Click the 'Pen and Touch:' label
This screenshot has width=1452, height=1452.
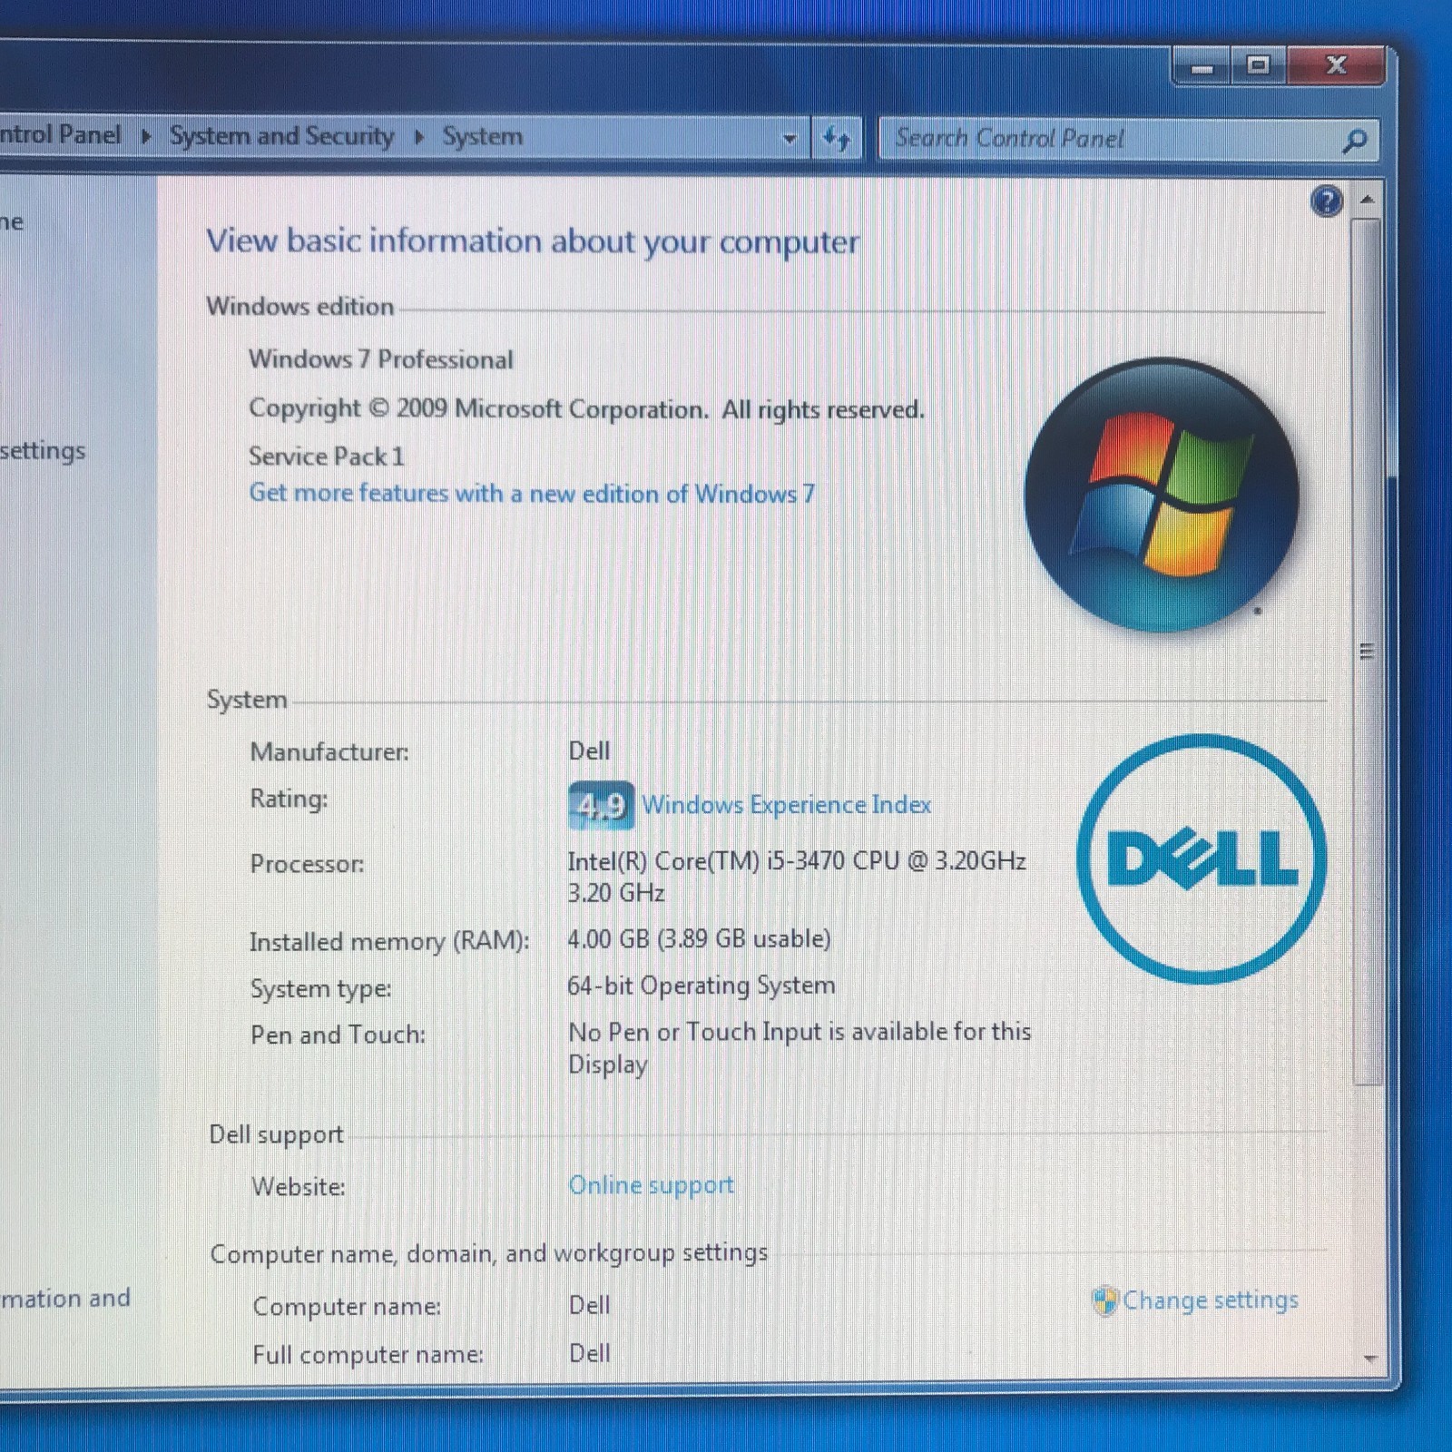(x=338, y=1035)
